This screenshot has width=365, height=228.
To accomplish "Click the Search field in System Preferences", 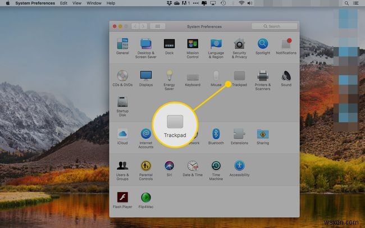I will 274,26.
